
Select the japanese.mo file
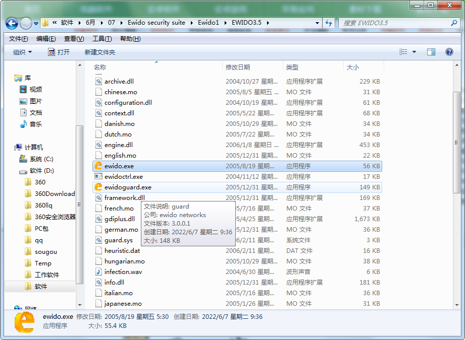237,304
